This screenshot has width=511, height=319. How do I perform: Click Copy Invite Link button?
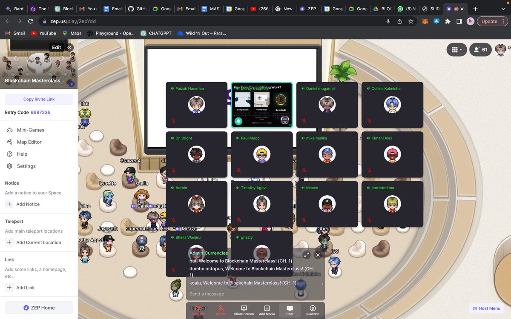click(39, 99)
